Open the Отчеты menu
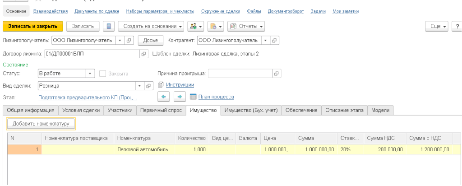Viewport: 462px width, 186px height. point(246,26)
